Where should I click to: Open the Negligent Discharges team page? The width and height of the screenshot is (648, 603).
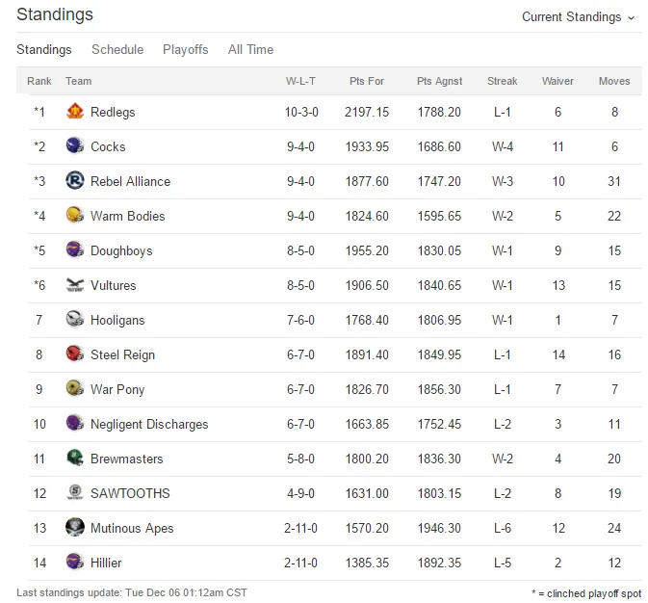[149, 425]
